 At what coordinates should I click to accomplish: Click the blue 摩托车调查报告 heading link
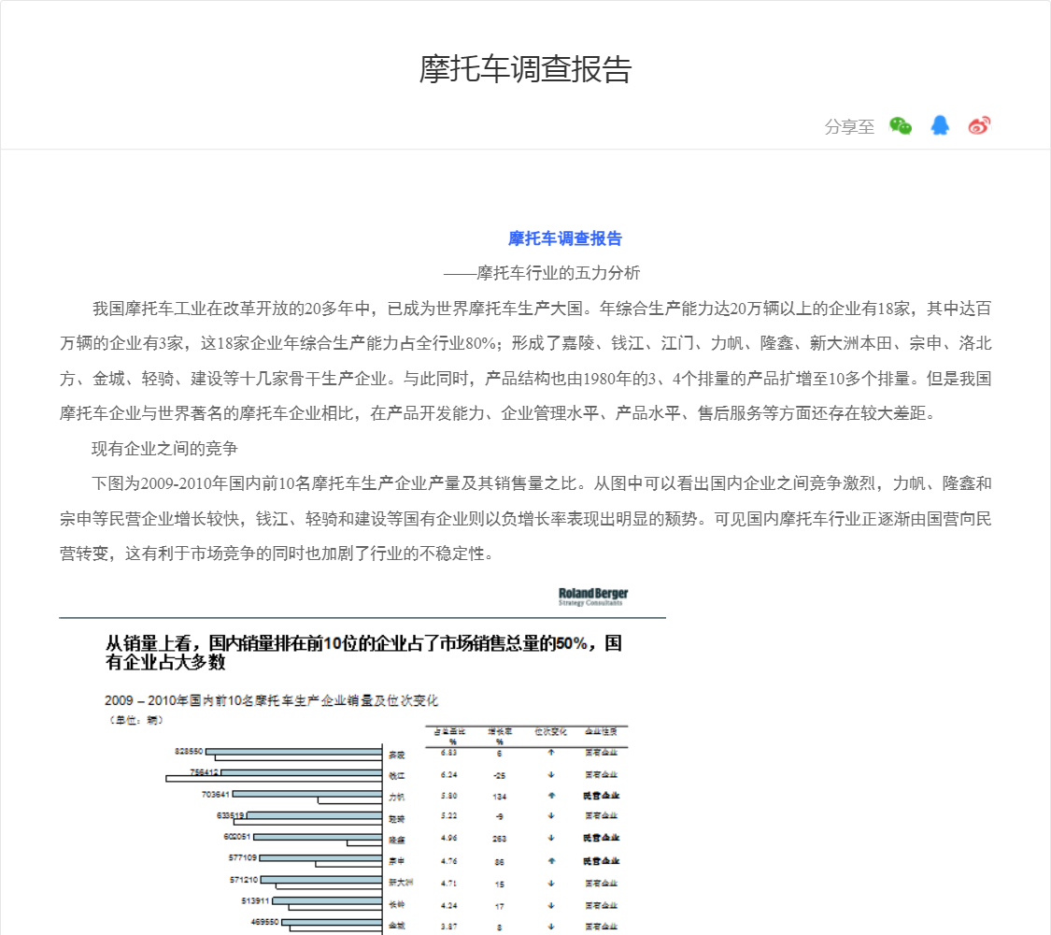coord(565,238)
